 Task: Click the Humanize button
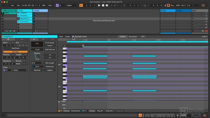50,67
